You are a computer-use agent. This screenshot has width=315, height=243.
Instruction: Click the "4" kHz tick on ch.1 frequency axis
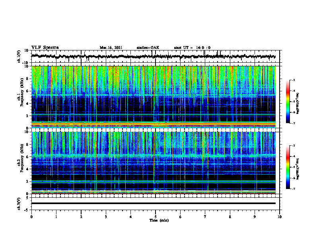click(28, 104)
